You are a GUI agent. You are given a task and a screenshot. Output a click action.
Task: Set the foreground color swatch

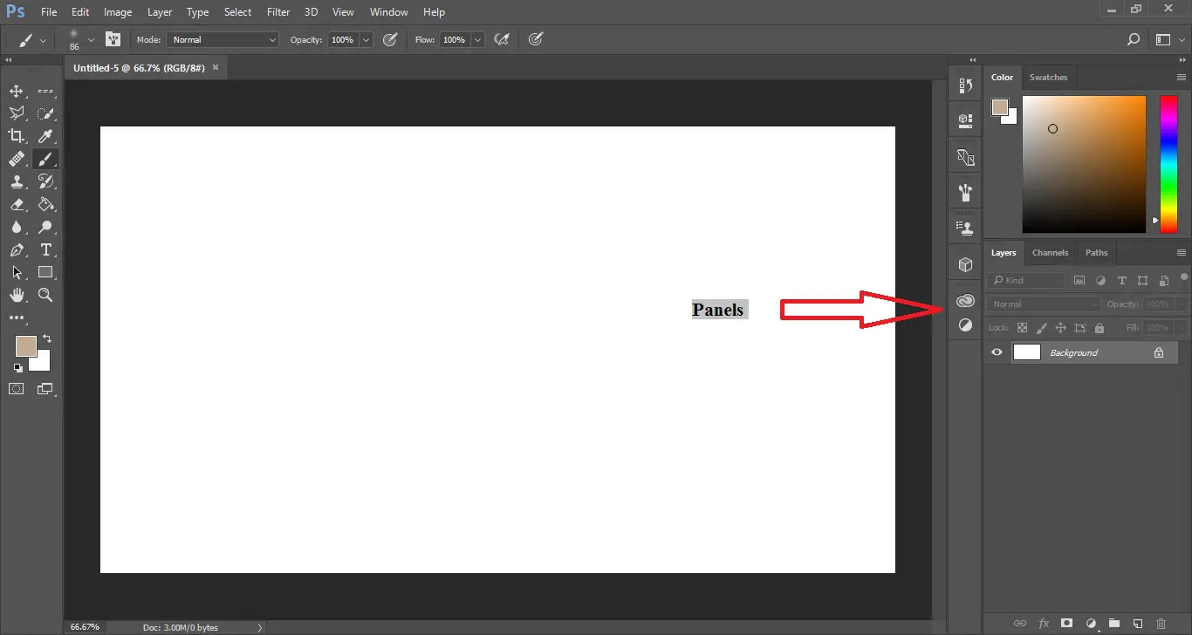coord(26,344)
